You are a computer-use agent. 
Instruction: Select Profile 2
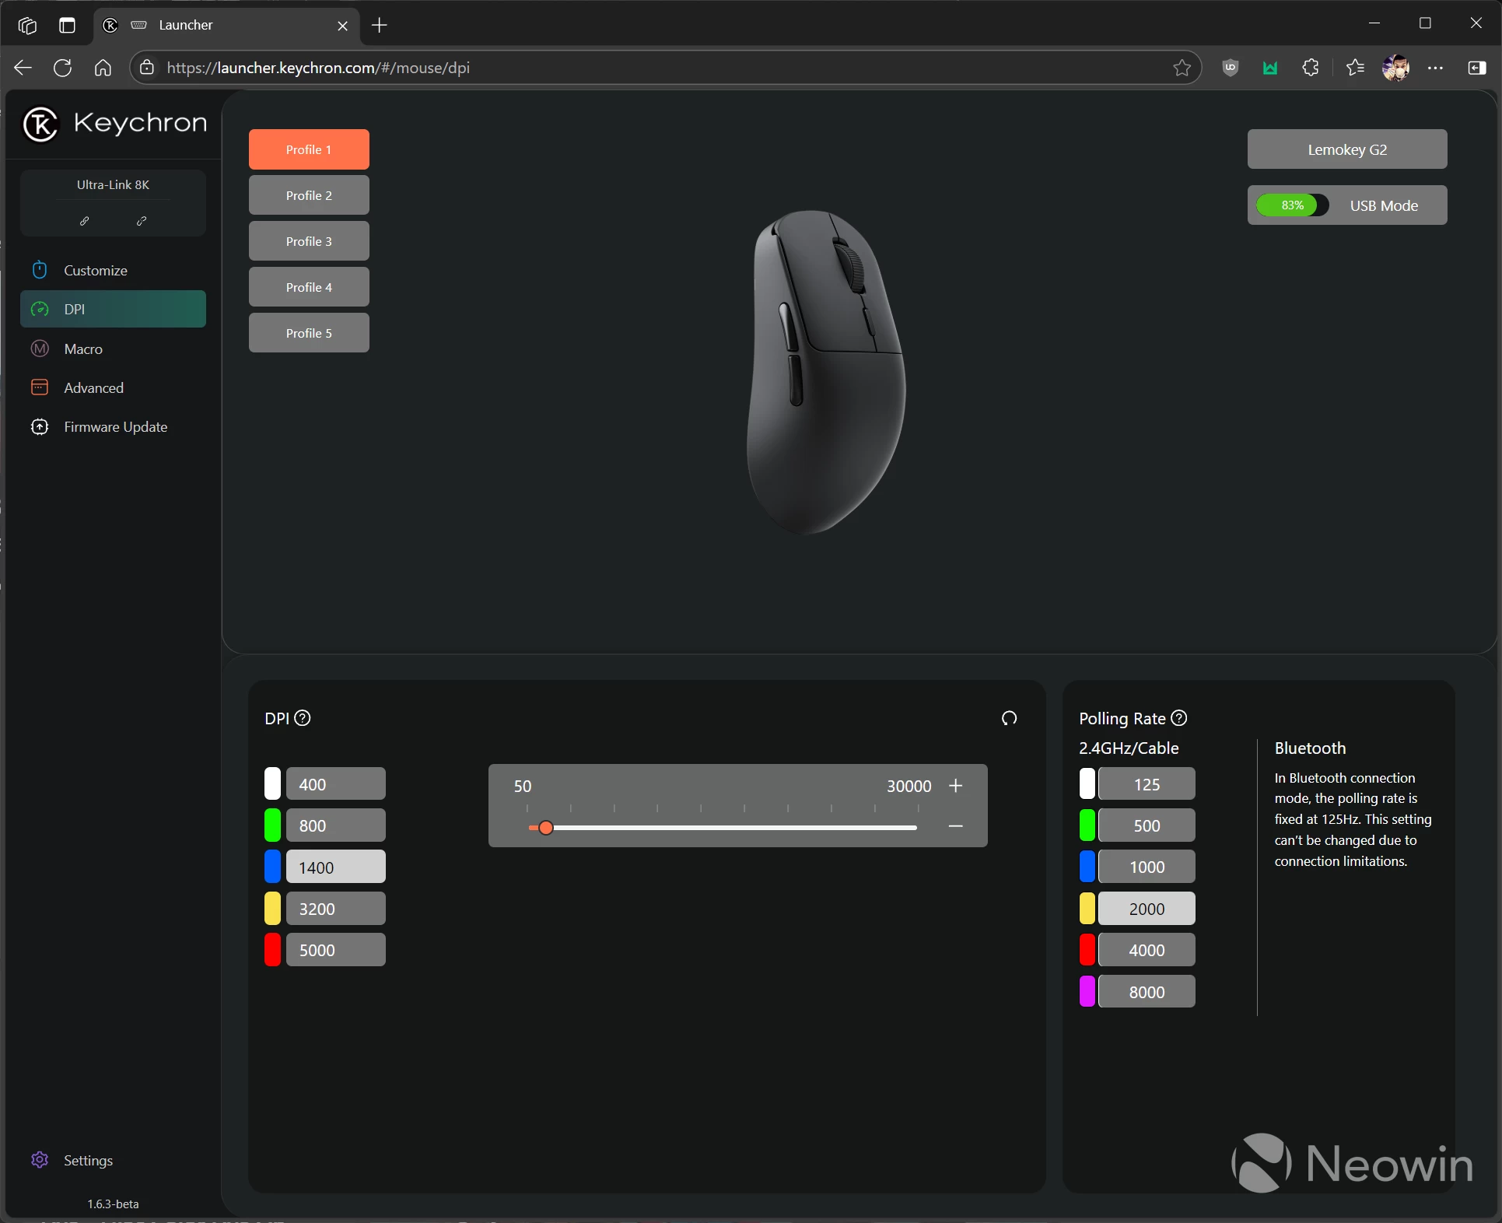pos(309,195)
